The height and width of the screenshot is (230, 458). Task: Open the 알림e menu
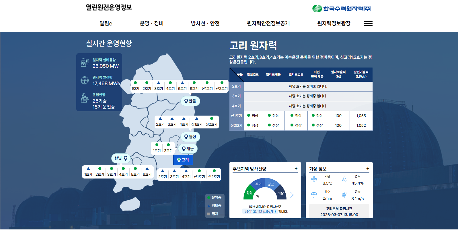[106, 23]
